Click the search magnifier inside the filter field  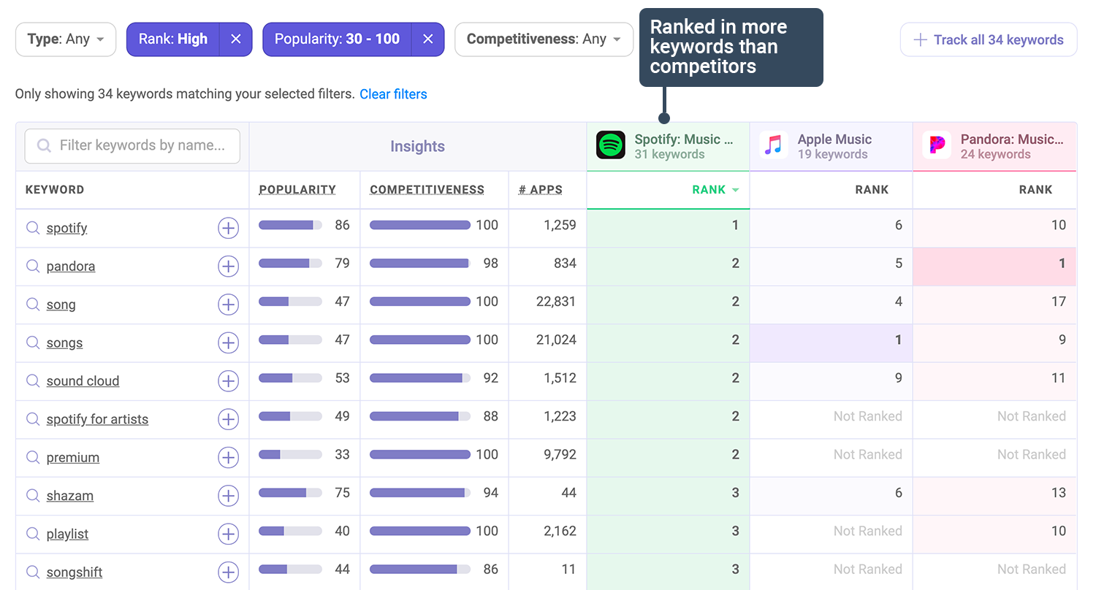pos(43,146)
